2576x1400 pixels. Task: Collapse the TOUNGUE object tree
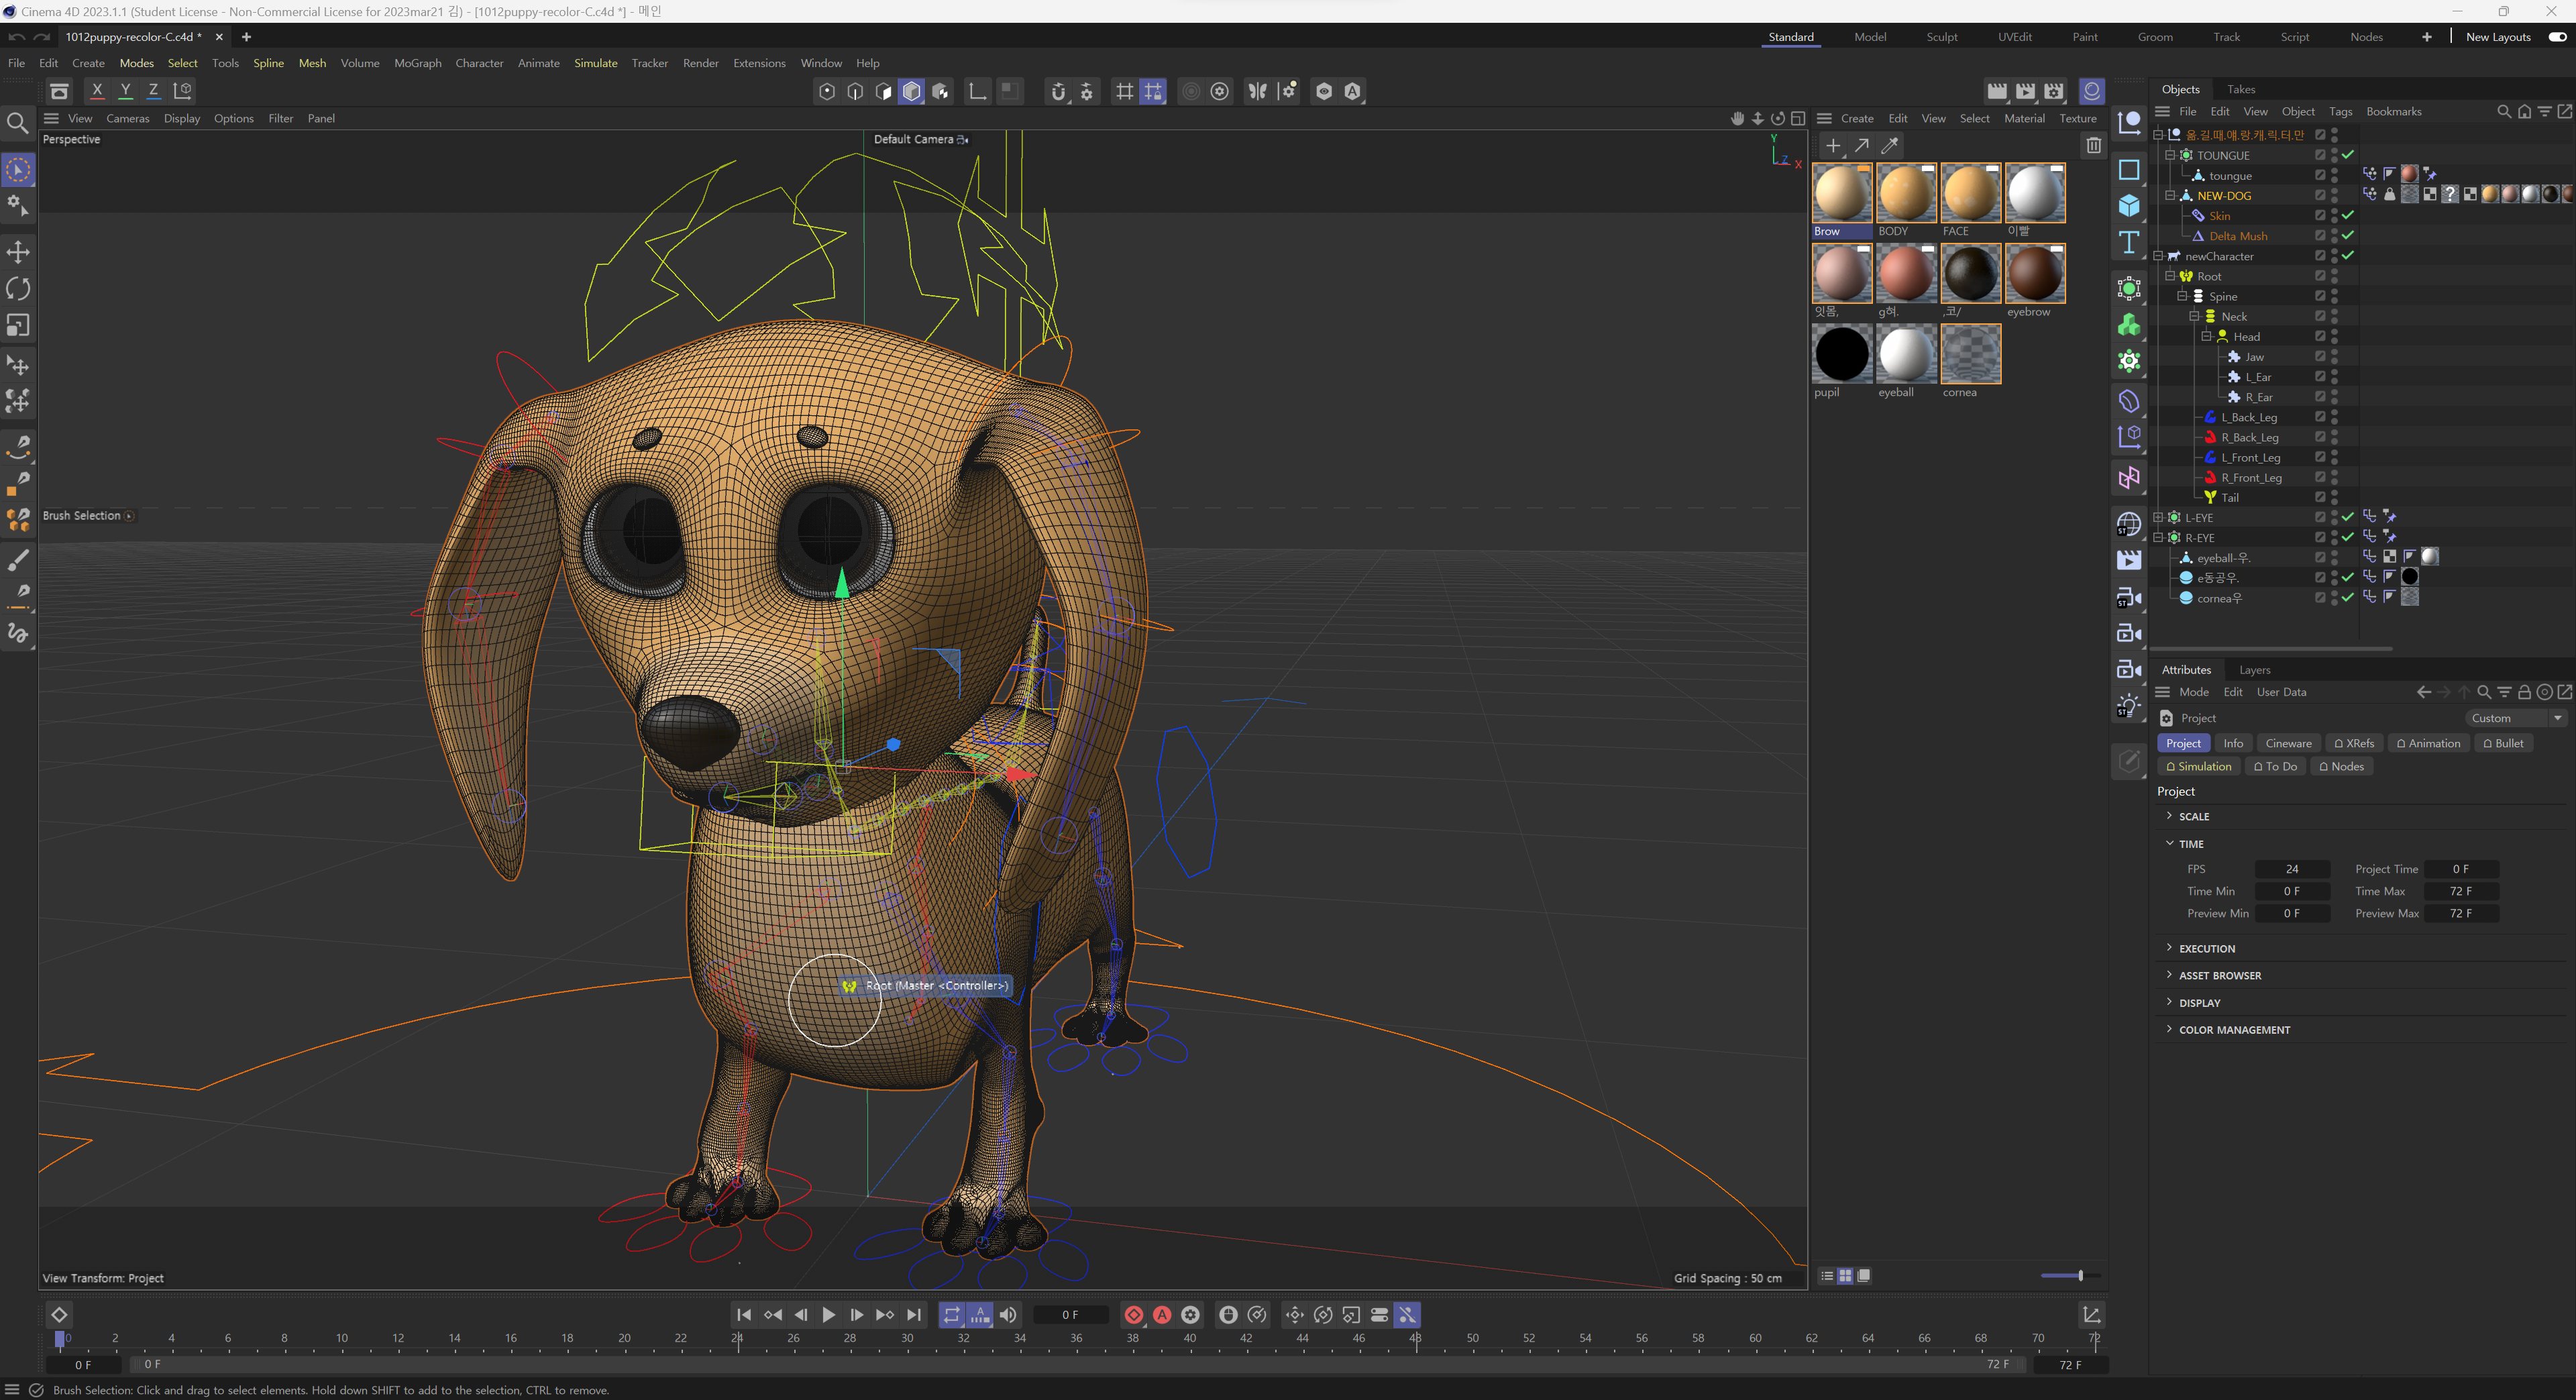pos(2170,155)
